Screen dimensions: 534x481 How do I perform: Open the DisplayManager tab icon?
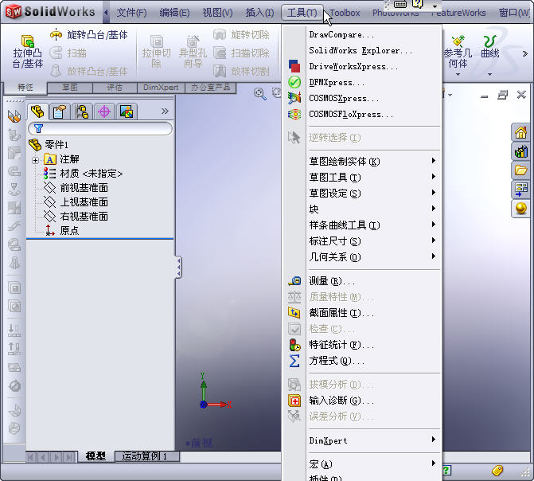127,111
